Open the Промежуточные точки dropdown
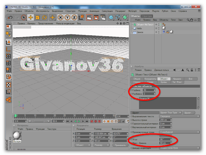 click(179, 132)
